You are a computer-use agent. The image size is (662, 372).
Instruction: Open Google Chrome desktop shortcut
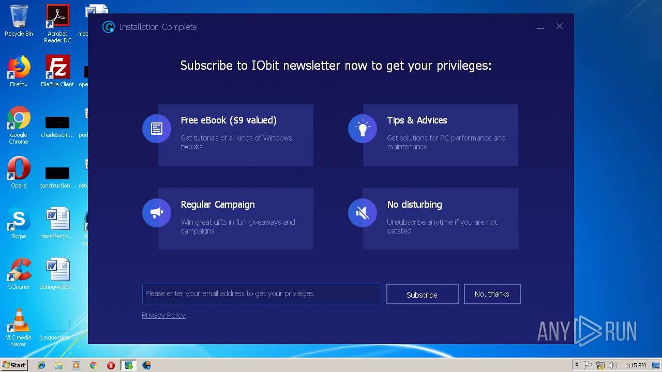coord(19,125)
